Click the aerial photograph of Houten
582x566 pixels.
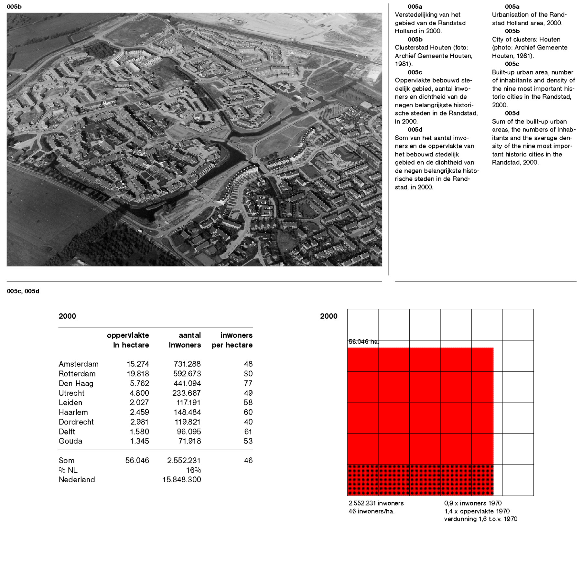coord(194,139)
